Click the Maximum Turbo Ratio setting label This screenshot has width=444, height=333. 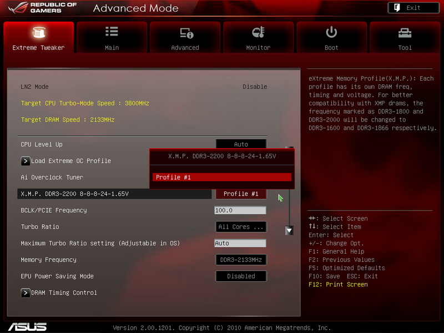click(100, 243)
